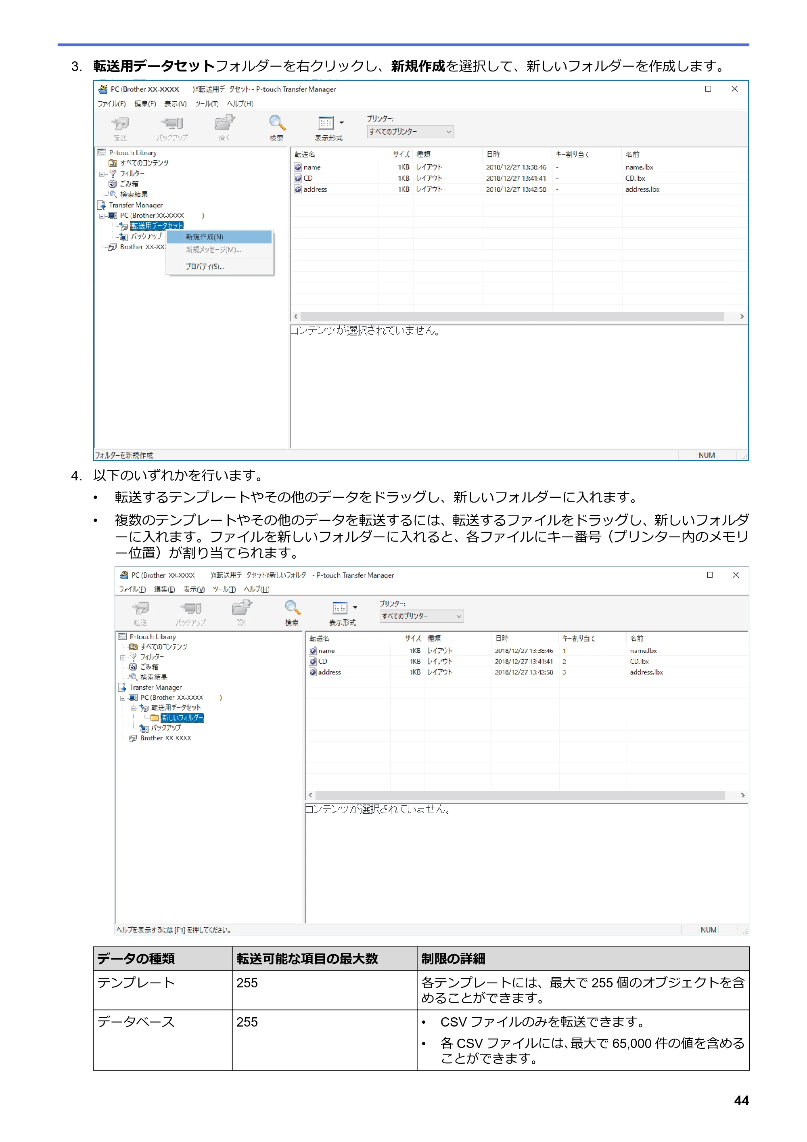This screenshot has width=807, height=1142.
Task: Select the highlighted 転送用データセット tree item
Action: coord(157,226)
